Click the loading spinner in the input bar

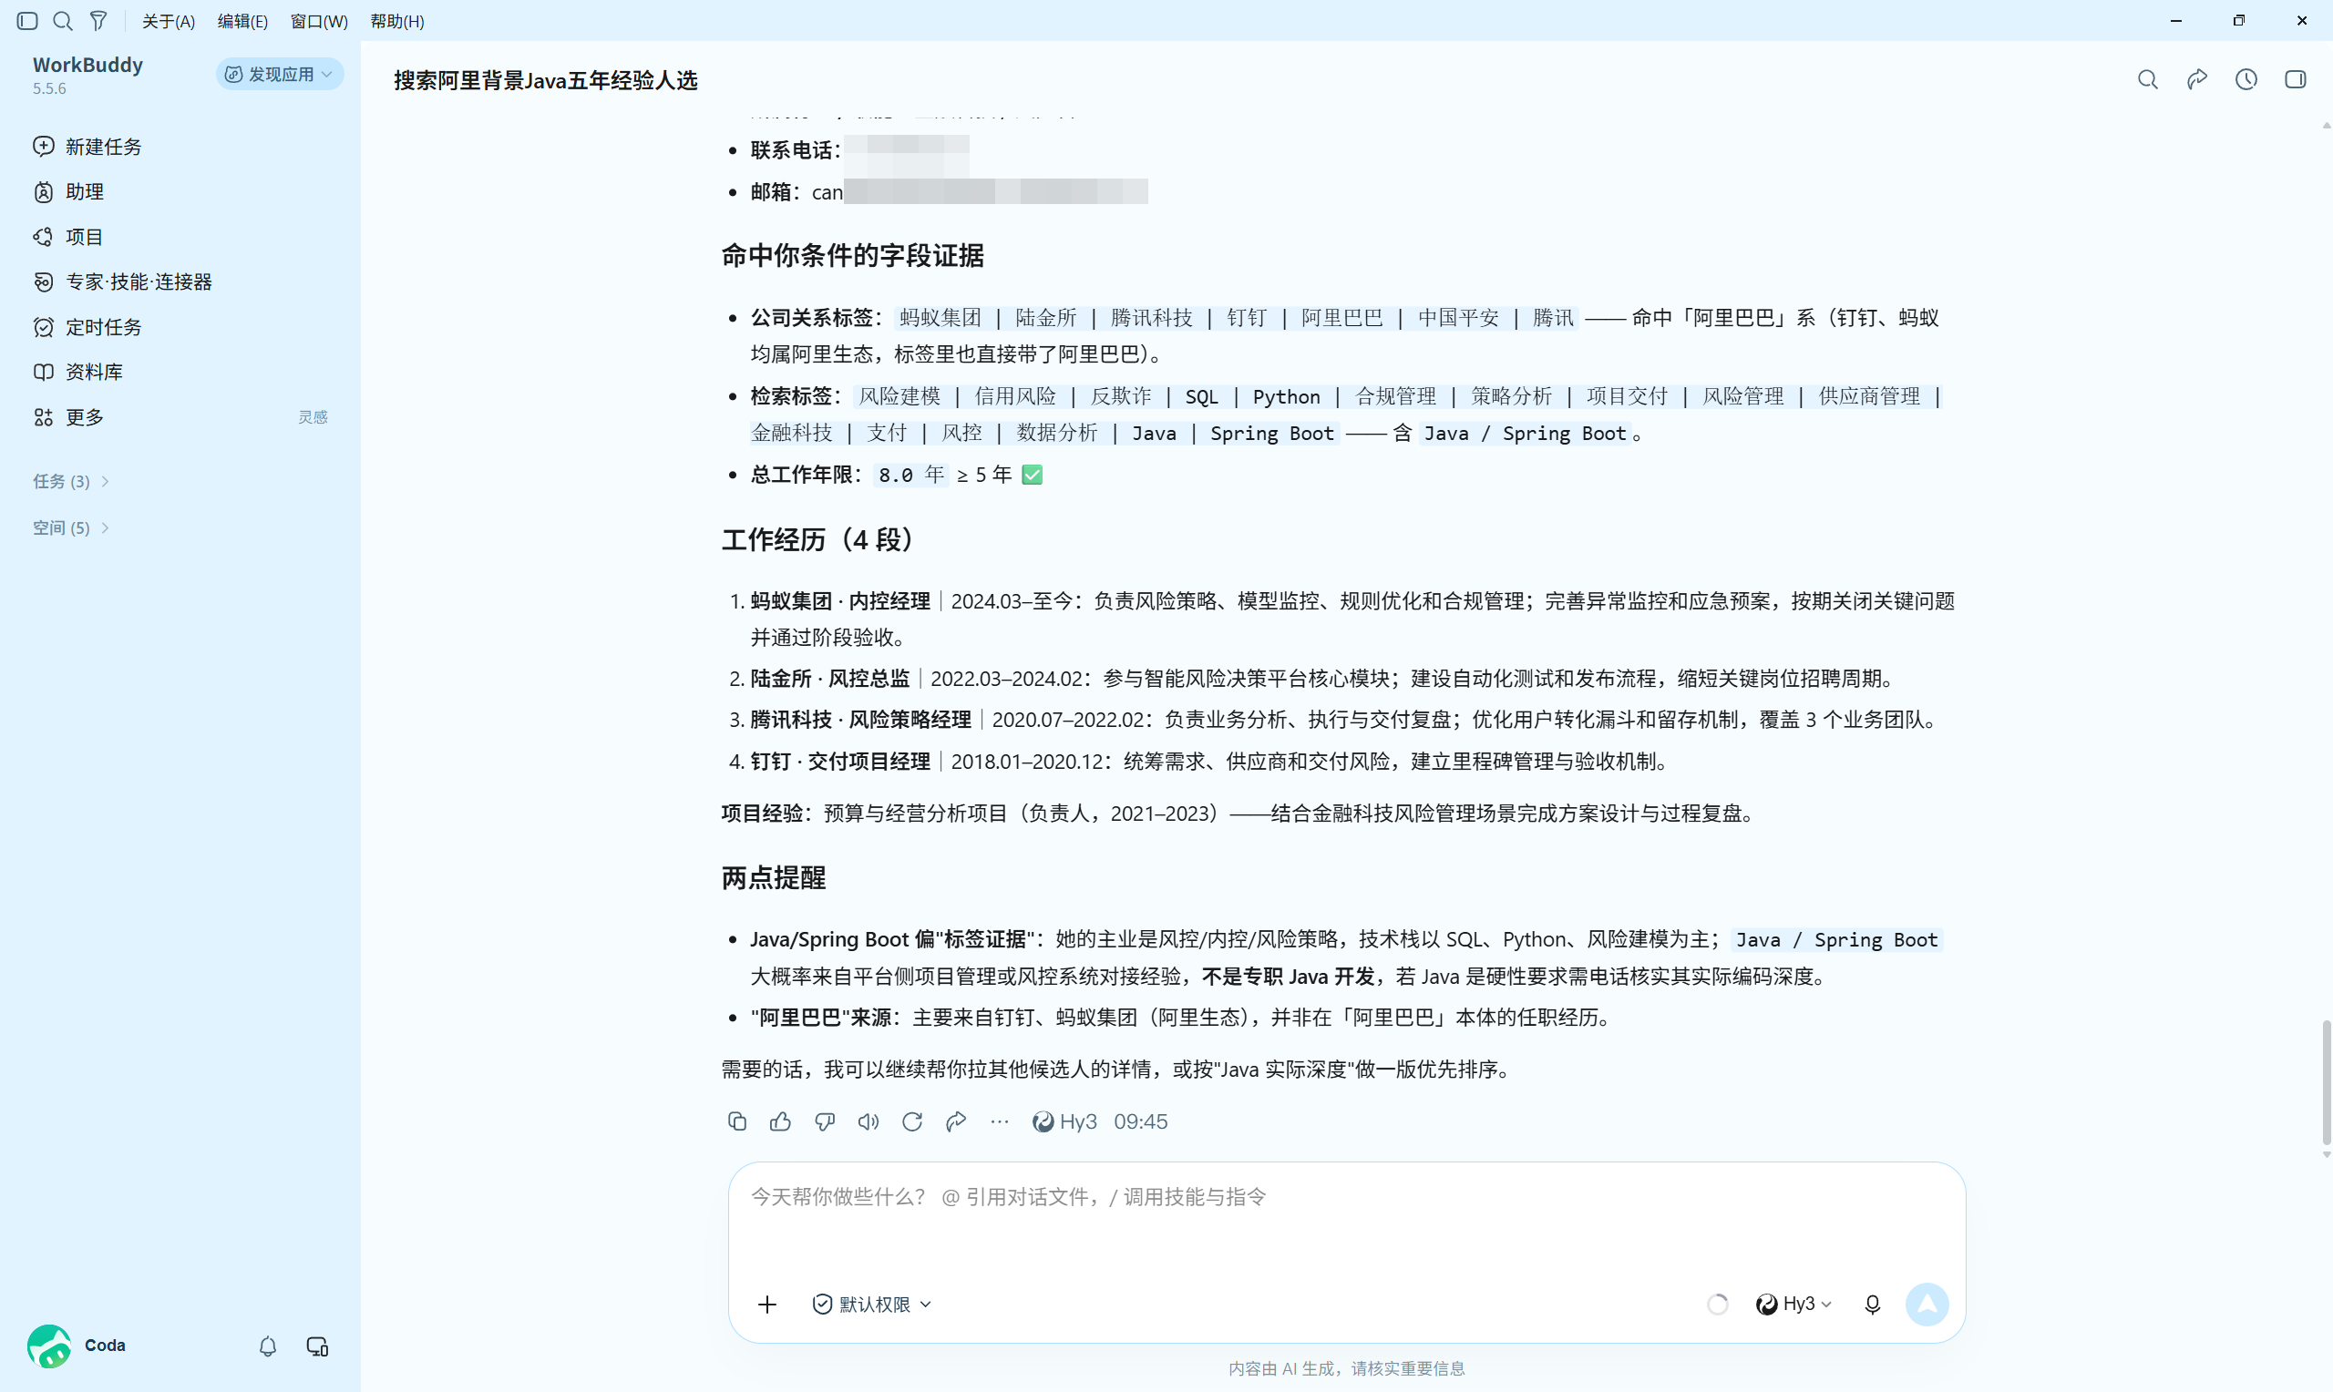1718,1304
